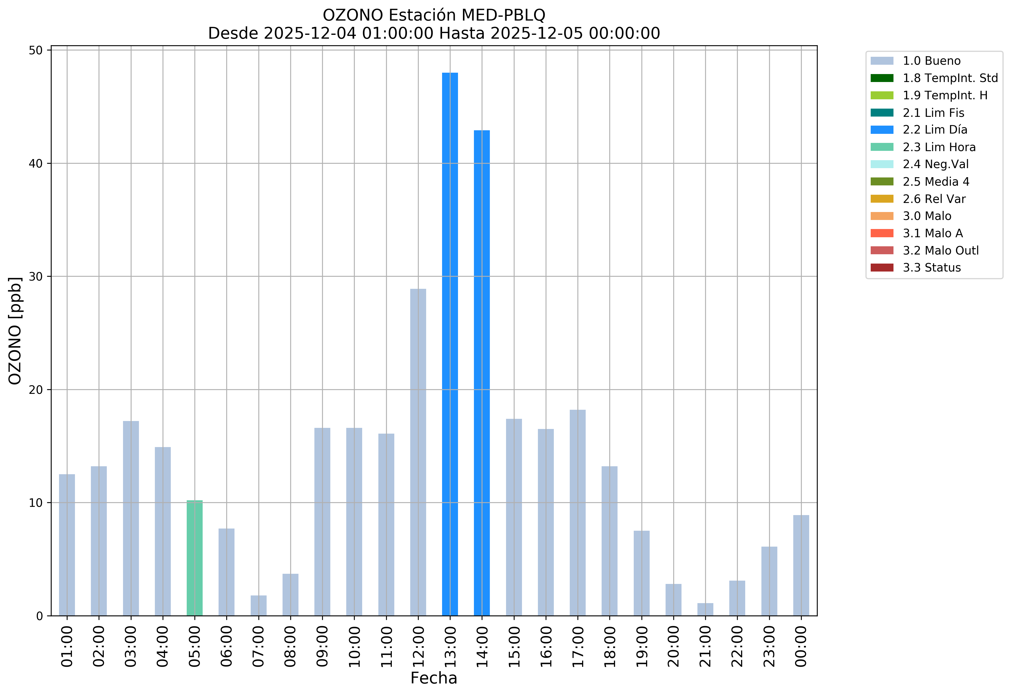Click the 00:00 x-axis tick label
1011x695 pixels.
click(801, 646)
